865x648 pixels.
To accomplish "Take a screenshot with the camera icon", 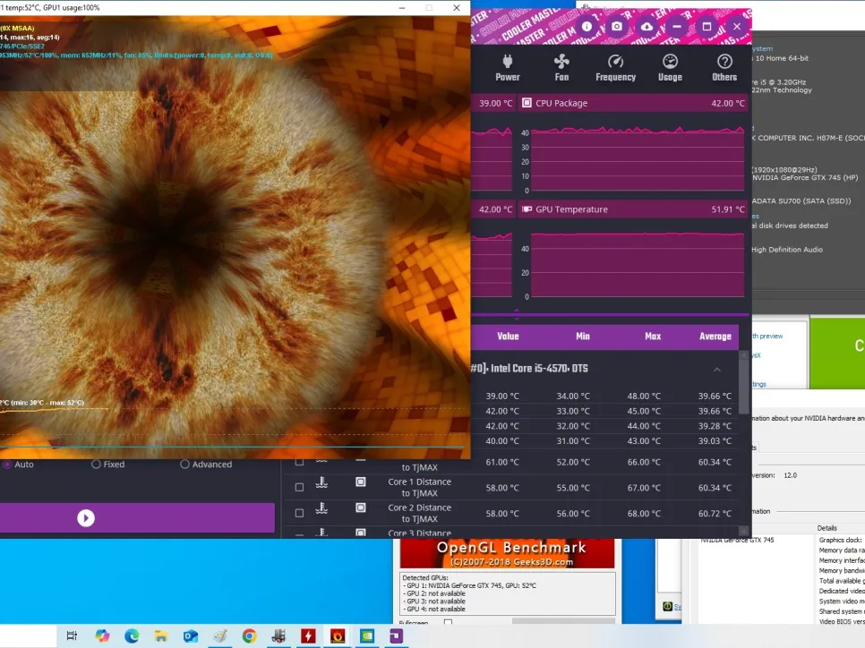I will pos(617,26).
